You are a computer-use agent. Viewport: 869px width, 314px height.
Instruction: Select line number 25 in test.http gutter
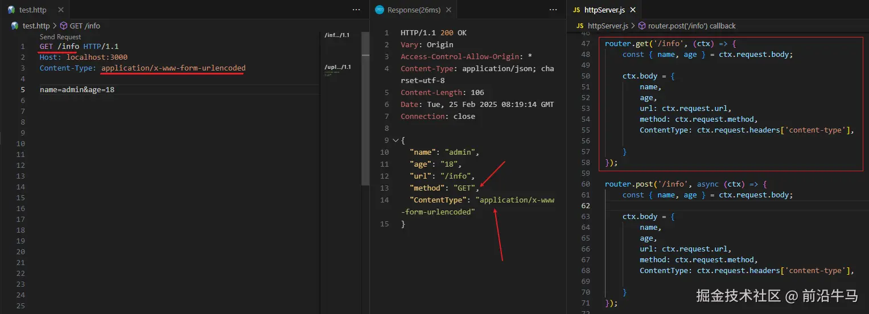point(21,305)
